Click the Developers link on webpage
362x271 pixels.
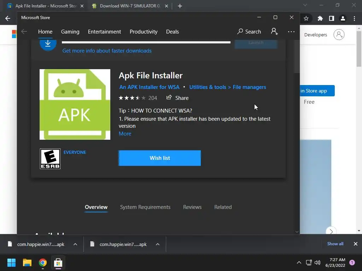(315, 35)
